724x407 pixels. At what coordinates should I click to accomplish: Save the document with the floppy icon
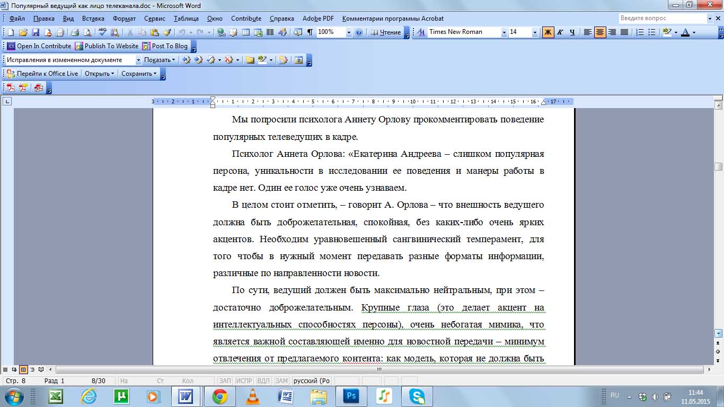coord(36,32)
